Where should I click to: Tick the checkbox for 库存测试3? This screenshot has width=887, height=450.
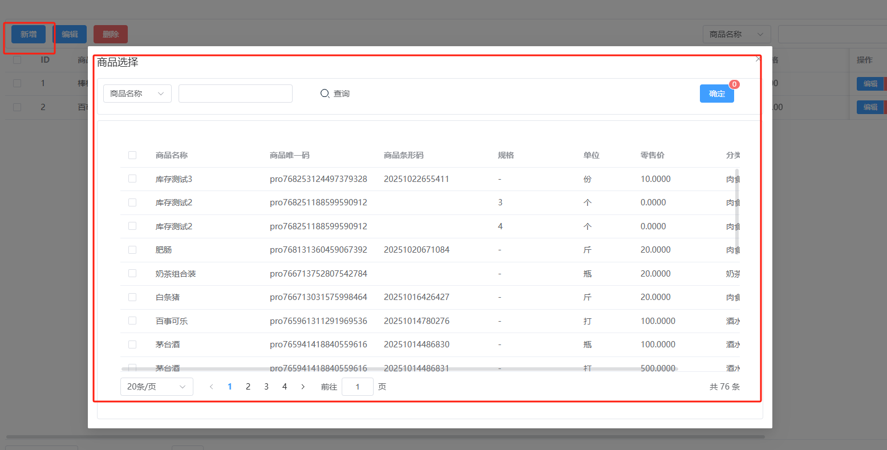(x=132, y=179)
